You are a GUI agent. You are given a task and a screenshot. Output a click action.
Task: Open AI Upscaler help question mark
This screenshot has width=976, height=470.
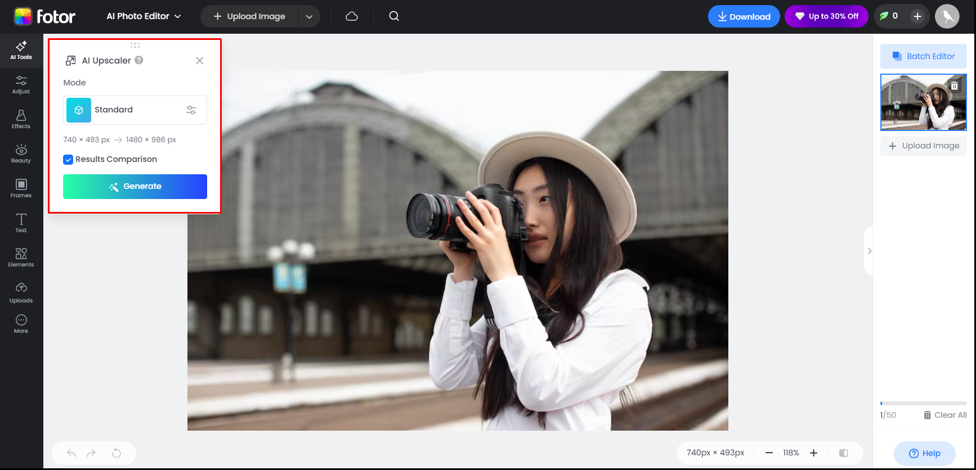tap(139, 60)
